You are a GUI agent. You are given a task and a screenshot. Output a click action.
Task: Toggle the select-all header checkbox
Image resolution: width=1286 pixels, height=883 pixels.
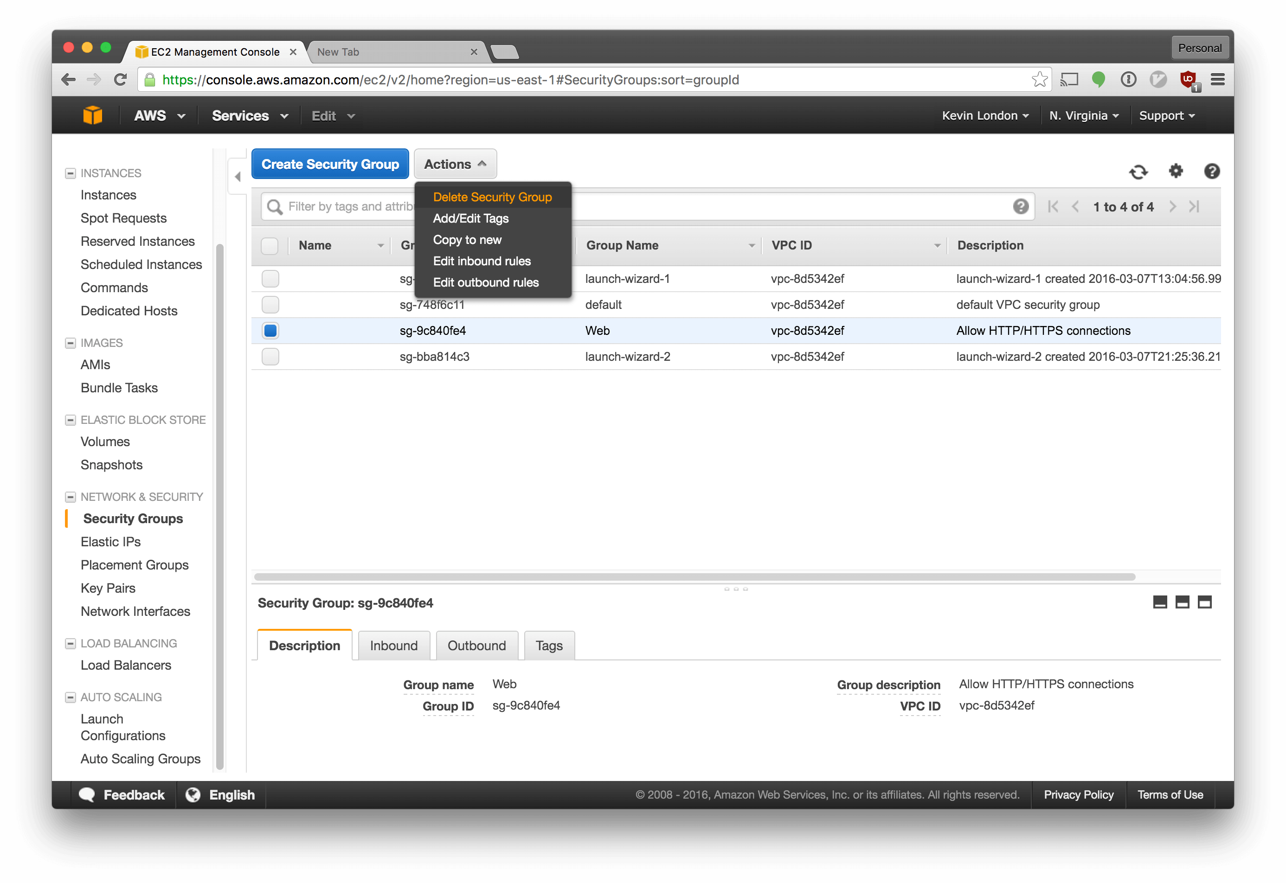(x=270, y=246)
